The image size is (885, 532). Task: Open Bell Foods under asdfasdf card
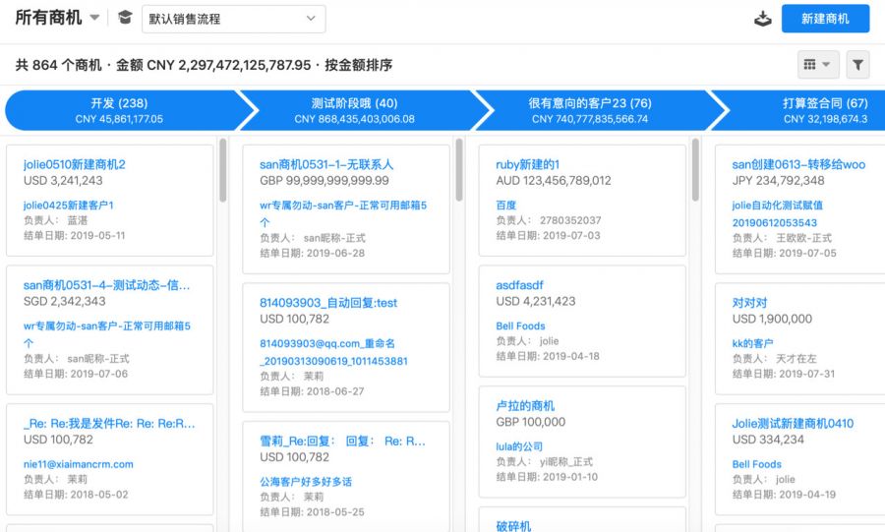tap(520, 326)
